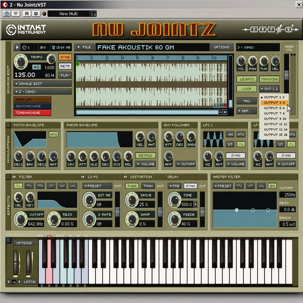This screenshot has width=303, height=303.
Task: Click the Lo-Fi section left-right arrows icon
Action: (x=83, y=177)
